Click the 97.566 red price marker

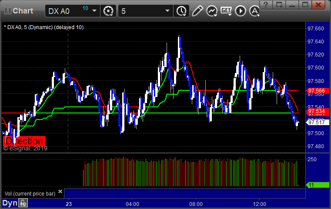tap(317, 91)
